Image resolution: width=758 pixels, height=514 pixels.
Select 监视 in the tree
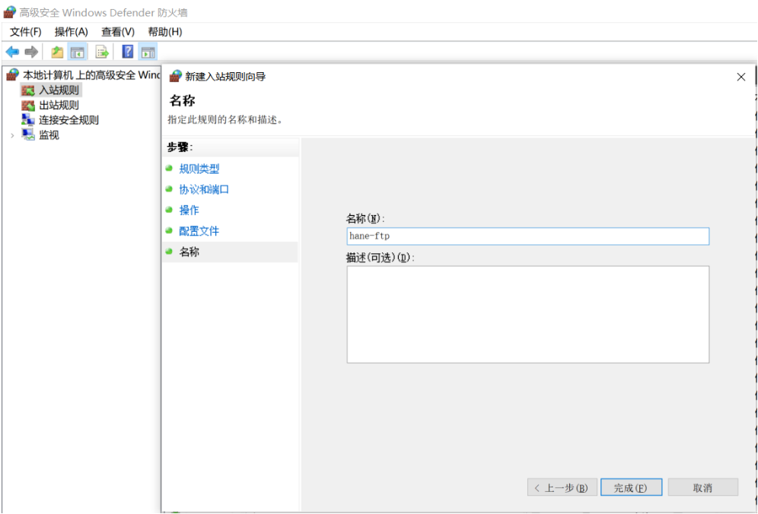click(x=49, y=135)
